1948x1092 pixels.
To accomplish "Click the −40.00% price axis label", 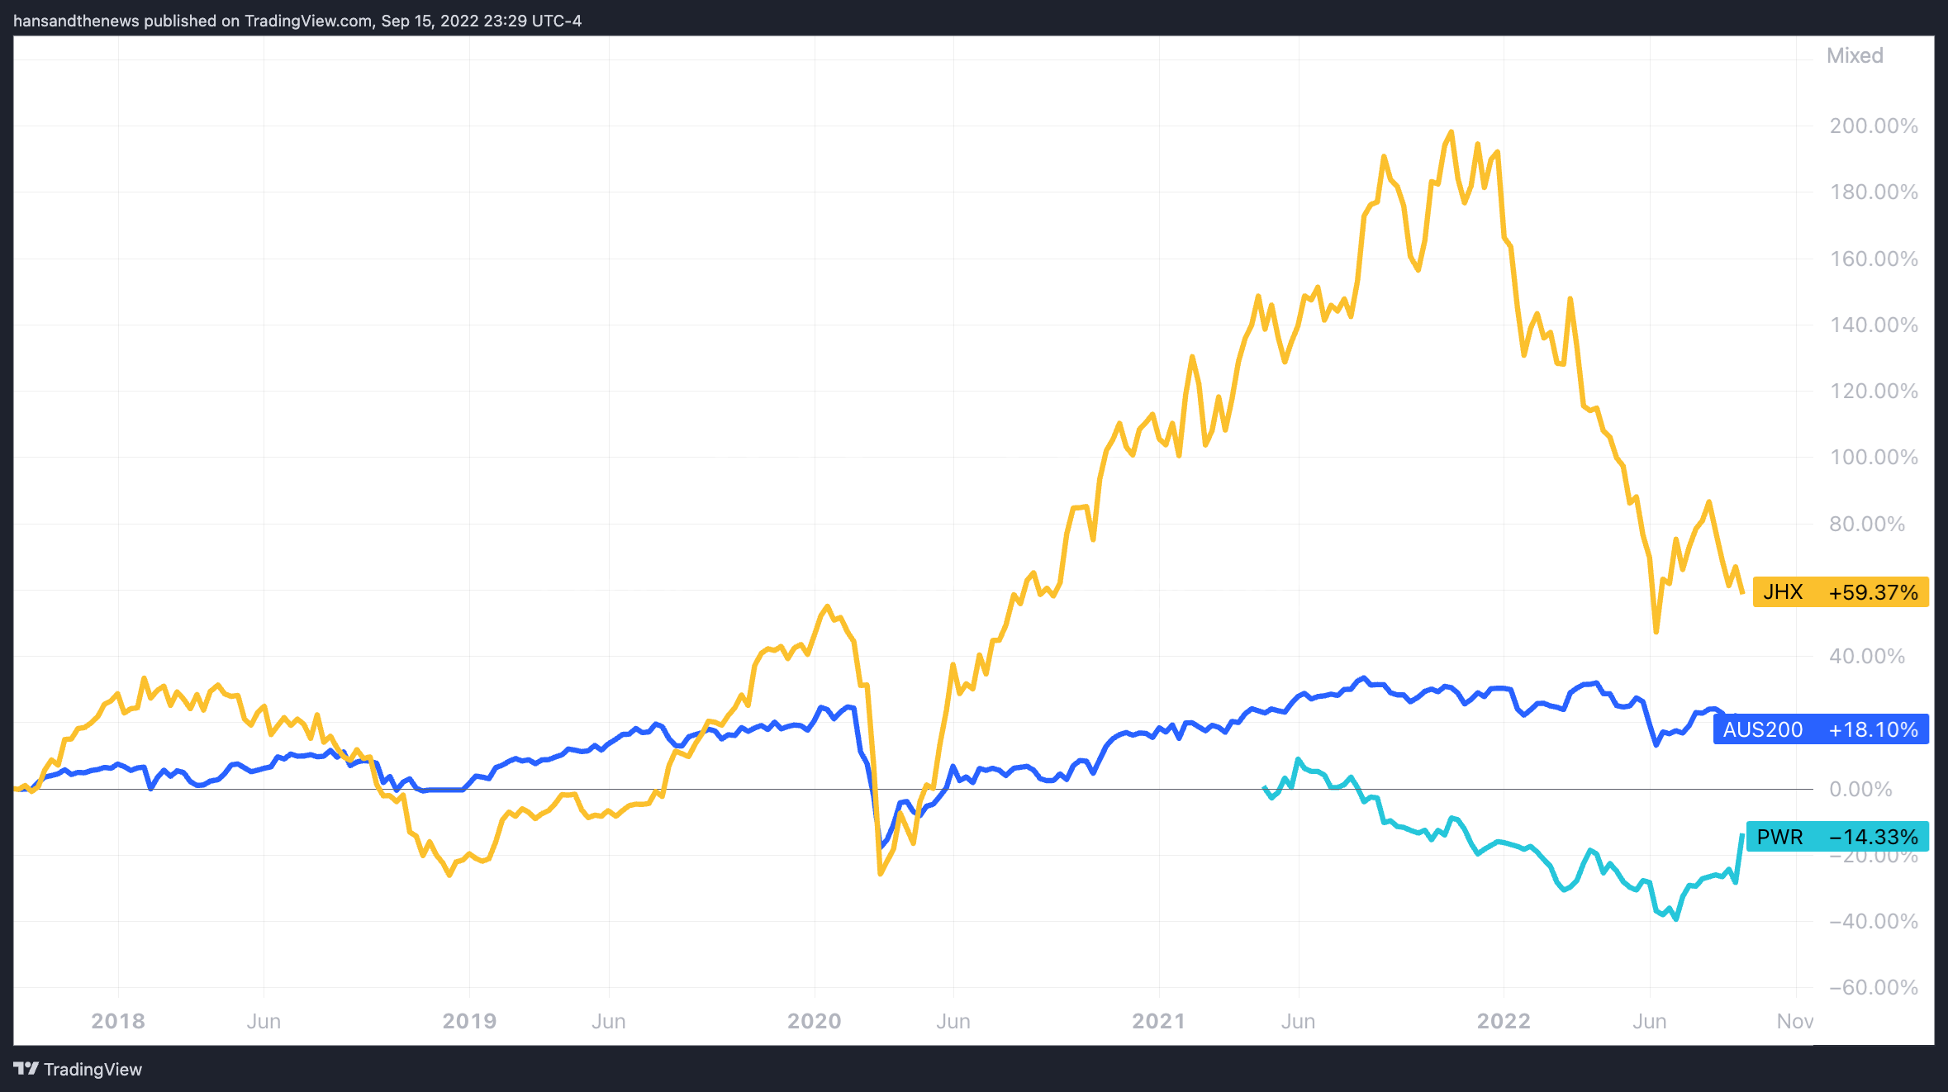I will pos(1873,921).
